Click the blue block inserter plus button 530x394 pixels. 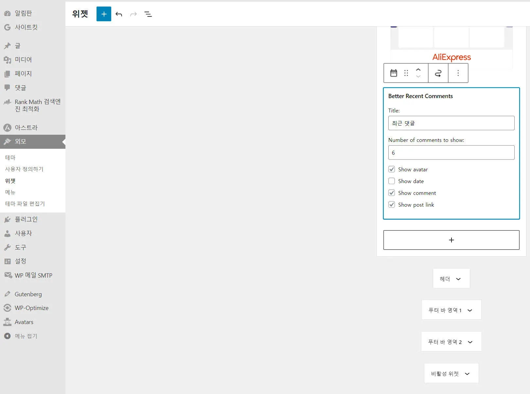[104, 14]
